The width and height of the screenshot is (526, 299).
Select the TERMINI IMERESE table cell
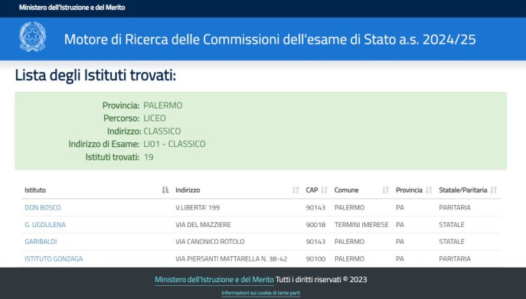(x=361, y=225)
